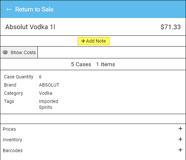This screenshot has height=160, width=186.
Task: Click the Add Note button
Action: tap(93, 41)
